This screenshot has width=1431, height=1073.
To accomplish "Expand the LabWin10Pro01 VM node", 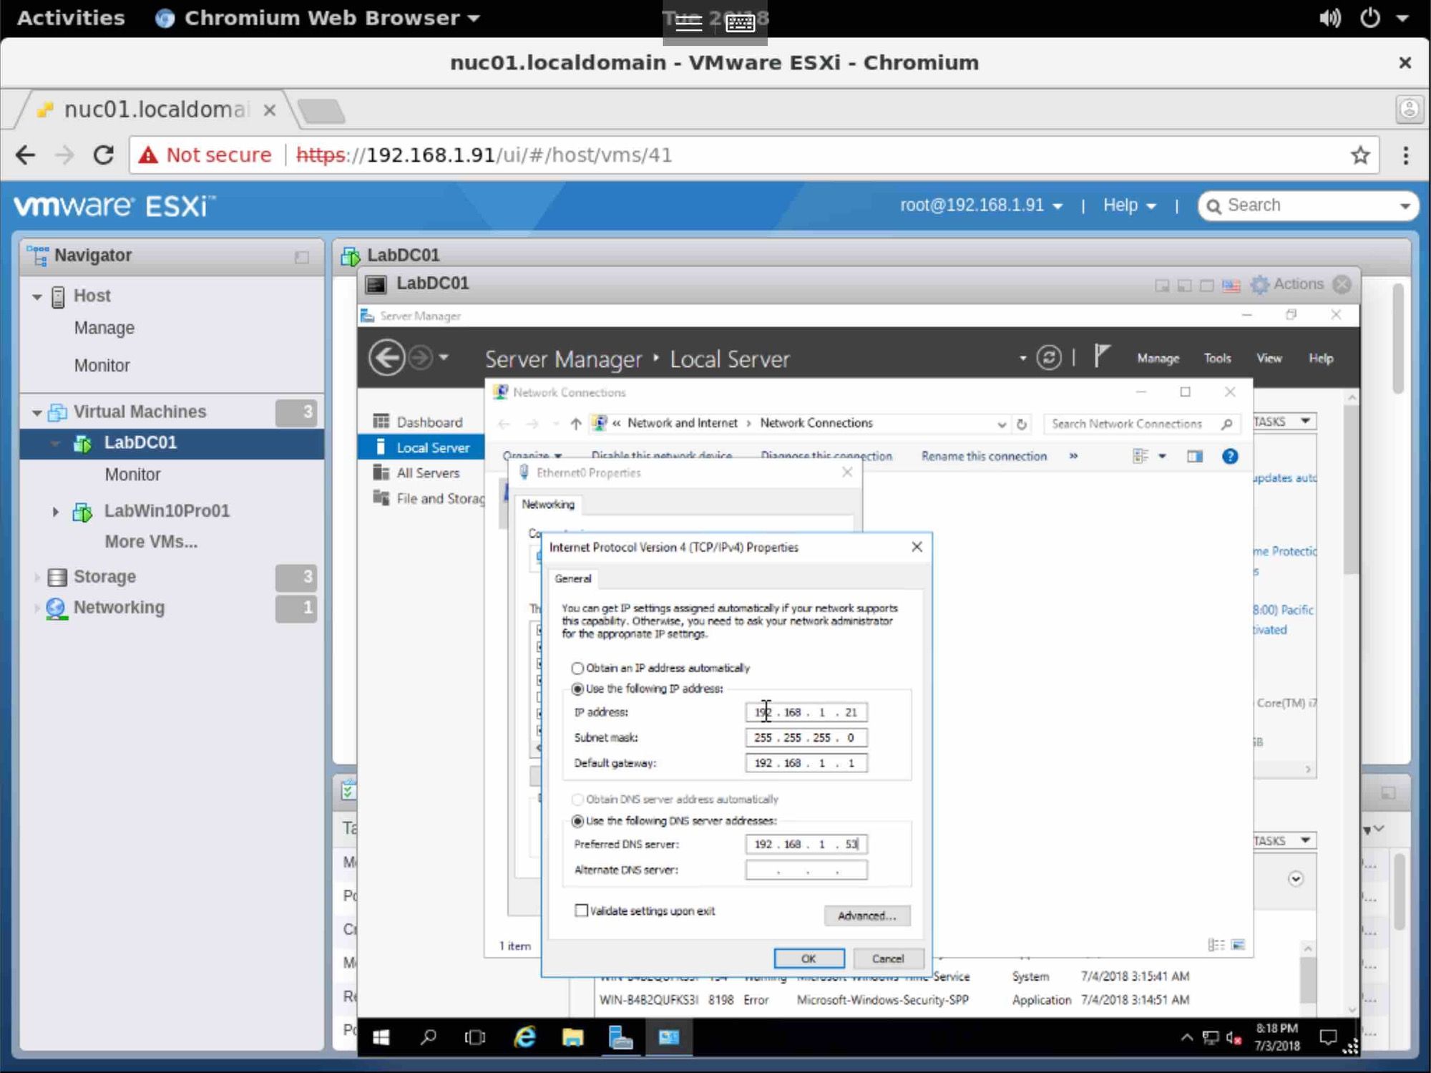I will [55, 511].
